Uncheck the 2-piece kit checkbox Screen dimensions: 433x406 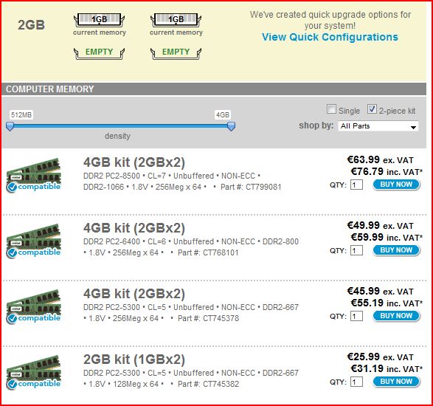click(372, 109)
